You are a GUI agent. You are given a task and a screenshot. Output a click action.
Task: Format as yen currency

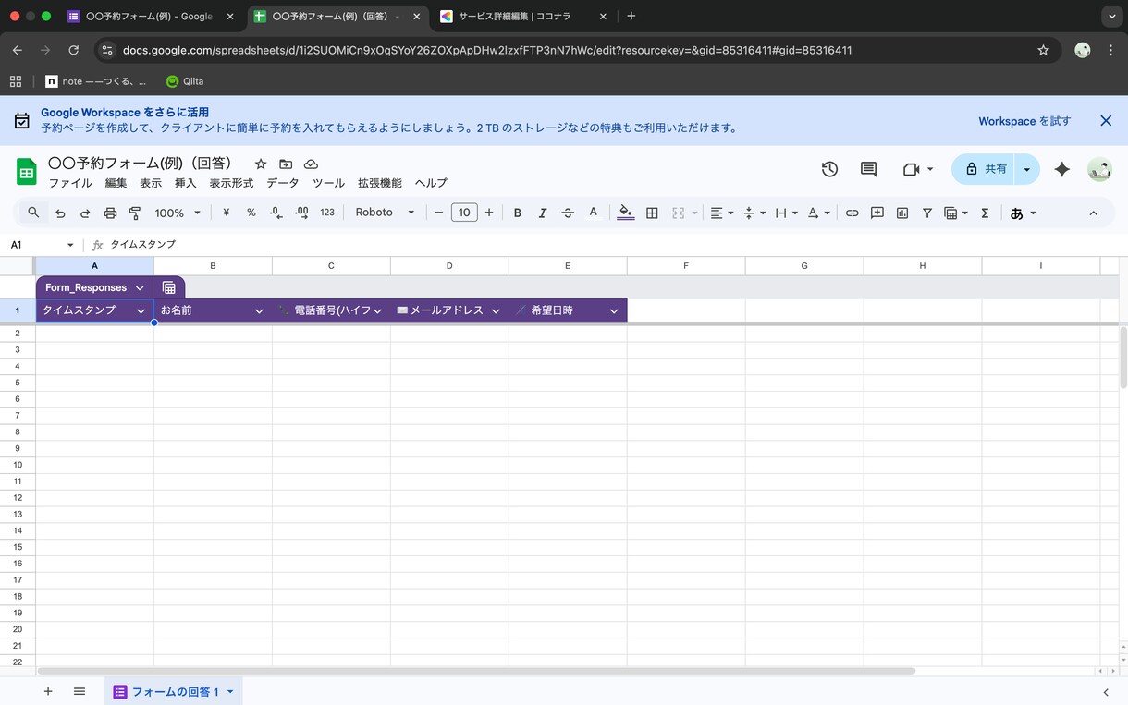227,213
